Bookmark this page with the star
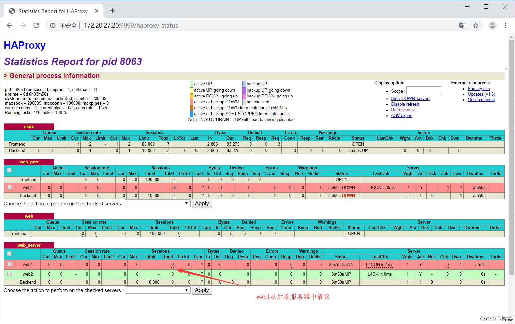The image size is (515, 324). pyautogui.click(x=476, y=25)
